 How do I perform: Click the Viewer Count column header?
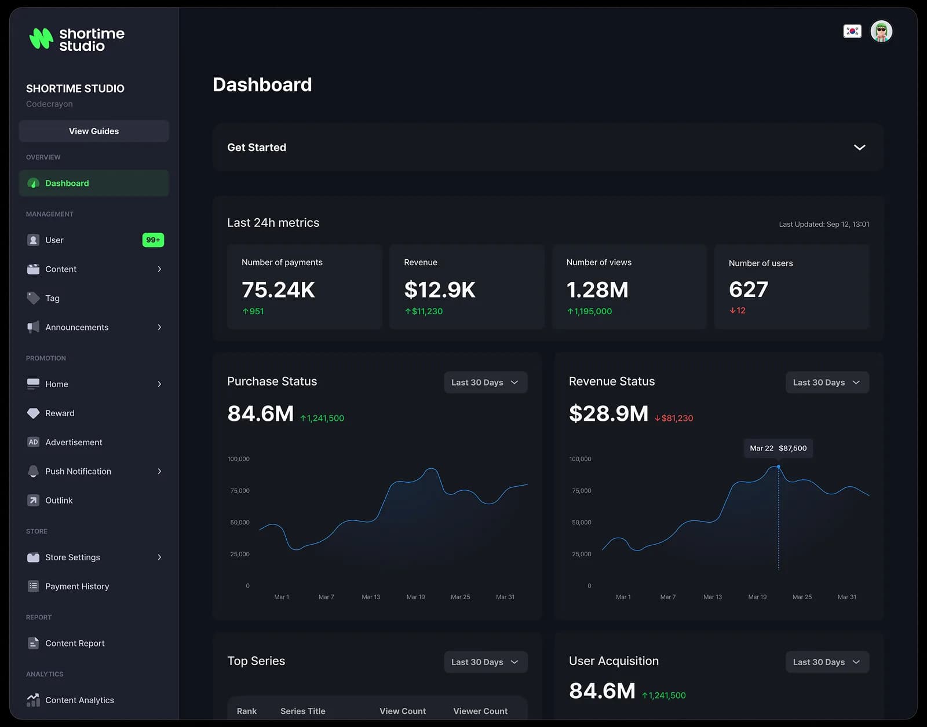(480, 711)
